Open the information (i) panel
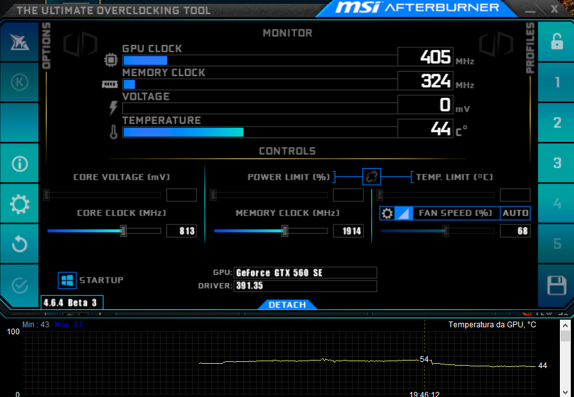Image resolution: width=574 pixels, height=397 pixels. click(19, 164)
